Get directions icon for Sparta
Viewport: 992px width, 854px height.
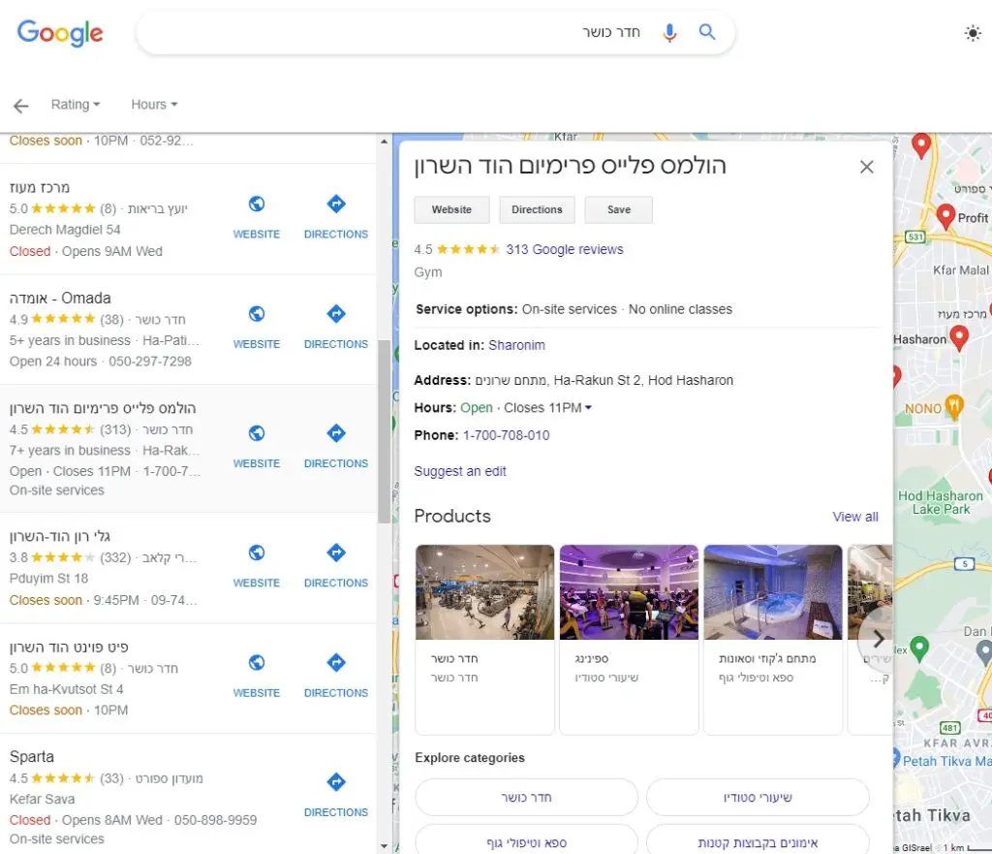click(336, 782)
